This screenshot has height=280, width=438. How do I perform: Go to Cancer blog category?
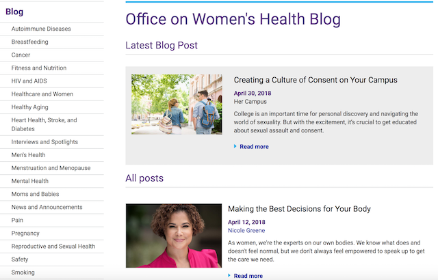(21, 55)
